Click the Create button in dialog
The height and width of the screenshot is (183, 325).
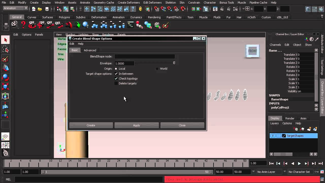[x=91, y=125]
